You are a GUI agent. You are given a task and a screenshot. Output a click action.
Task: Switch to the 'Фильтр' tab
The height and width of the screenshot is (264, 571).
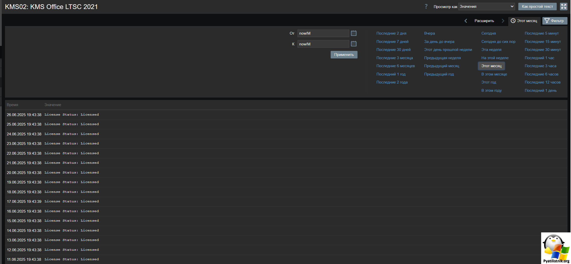click(x=555, y=21)
